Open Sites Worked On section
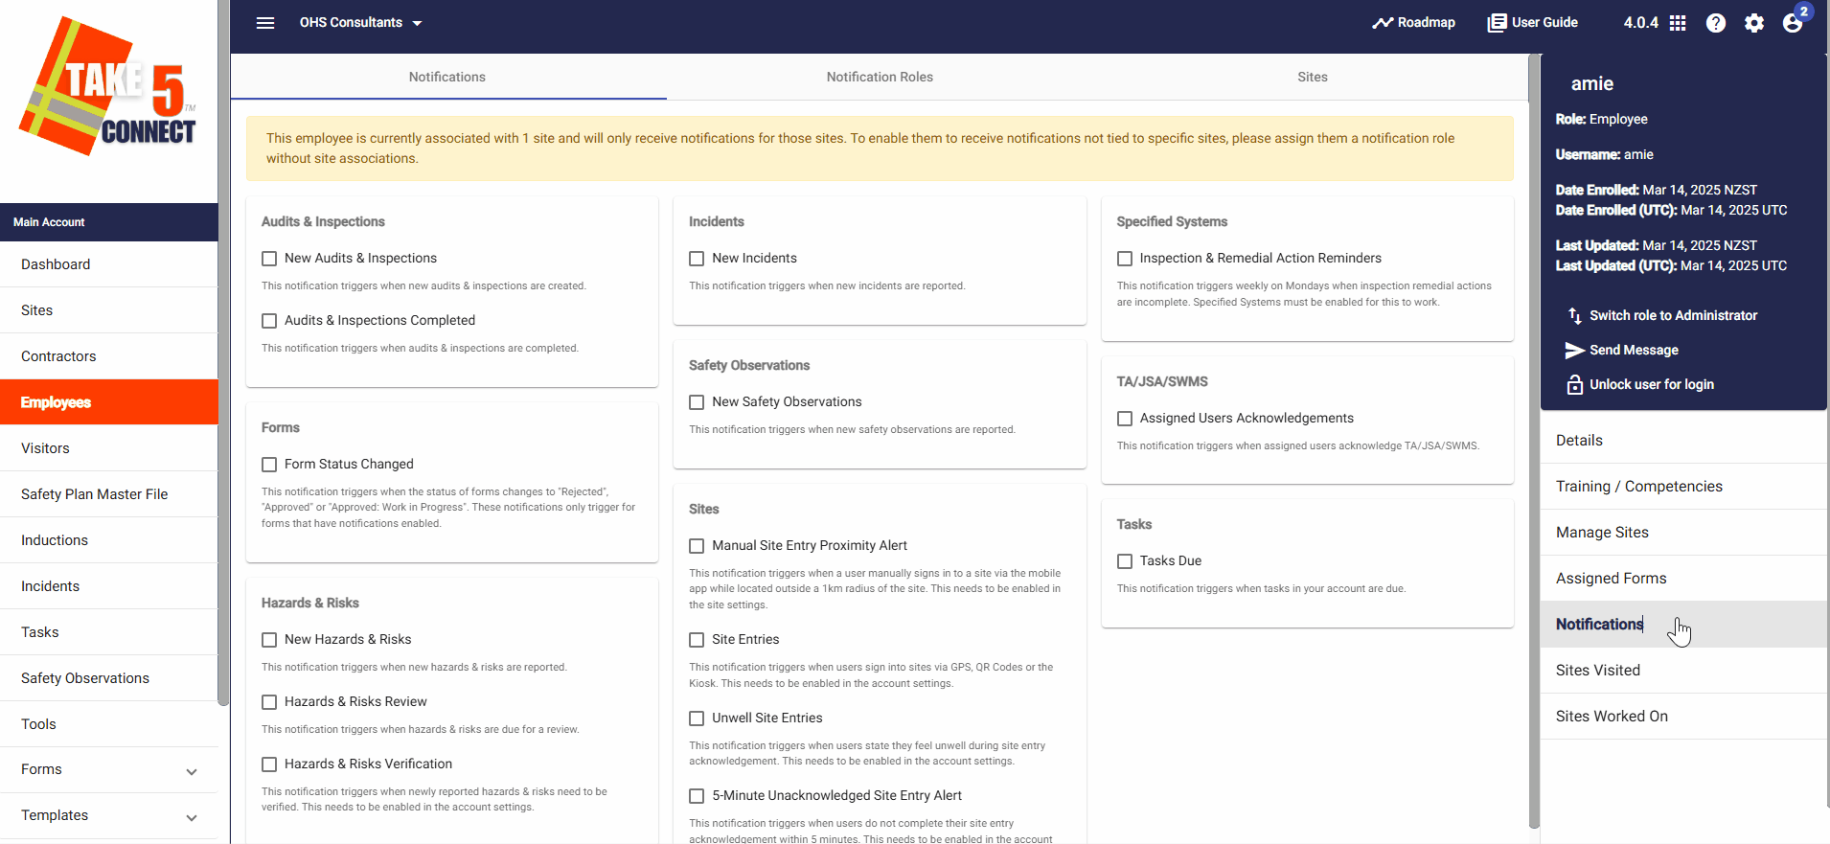Image resolution: width=1830 pixels, height=844 pixels. click(1683, 717)
